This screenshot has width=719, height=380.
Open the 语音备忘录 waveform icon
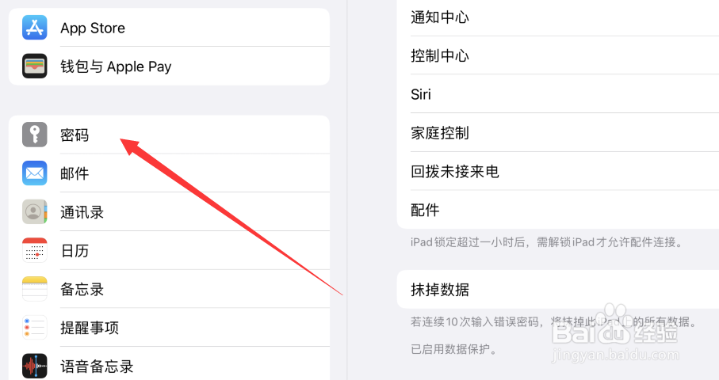tap(34, 366)
